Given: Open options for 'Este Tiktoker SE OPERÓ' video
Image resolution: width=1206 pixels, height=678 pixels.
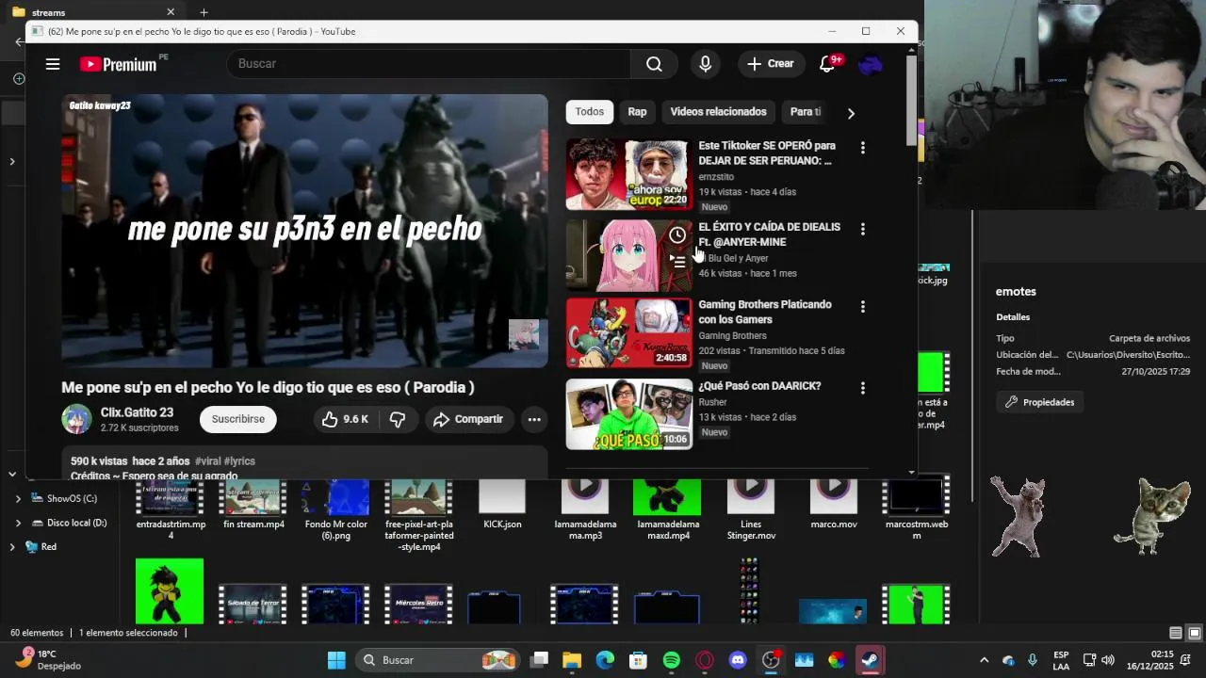Looking at the screenshot, I should 862,148.
